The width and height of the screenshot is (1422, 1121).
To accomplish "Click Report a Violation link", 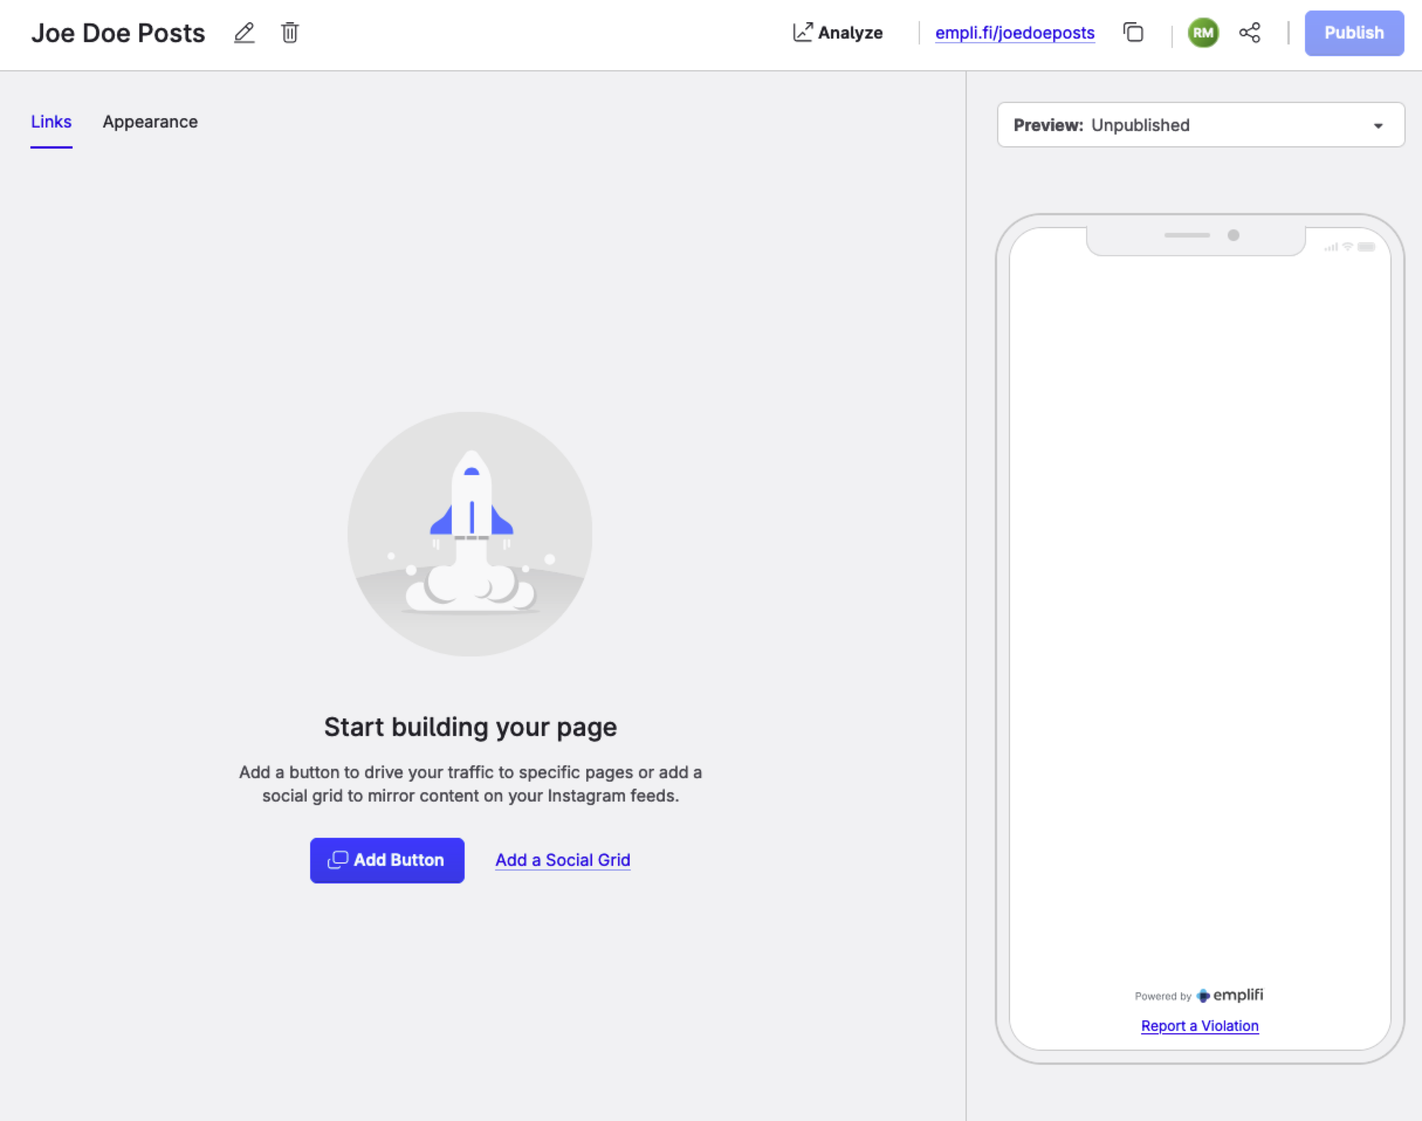I will point(1200,1026).
